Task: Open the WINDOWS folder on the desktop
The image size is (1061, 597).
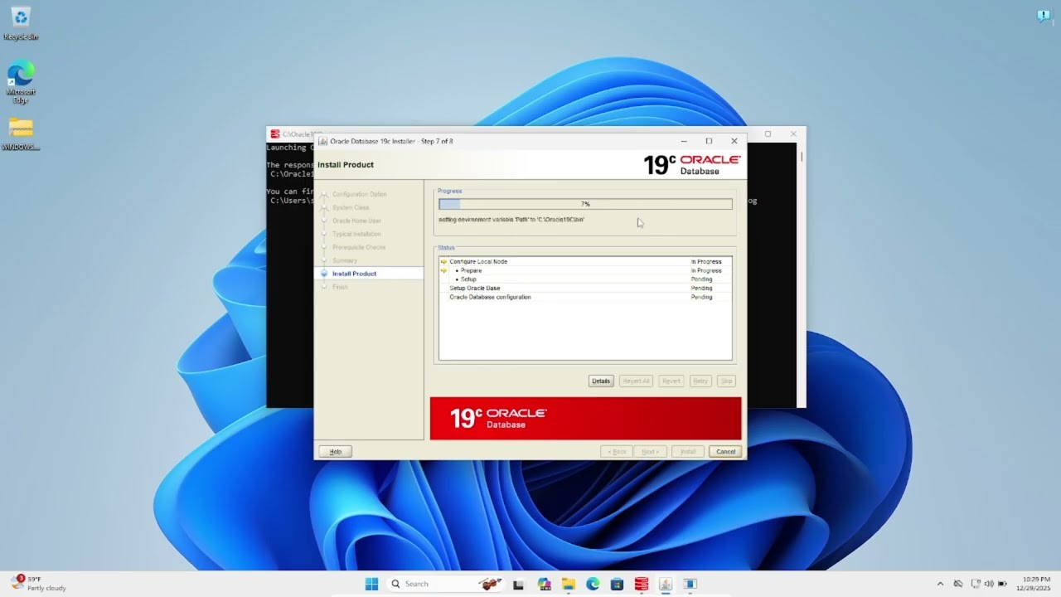Action: pyautogui.click(x=21, y=134)
